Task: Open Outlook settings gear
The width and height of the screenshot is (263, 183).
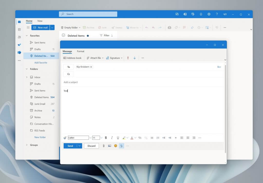Action: pos(209,14)
